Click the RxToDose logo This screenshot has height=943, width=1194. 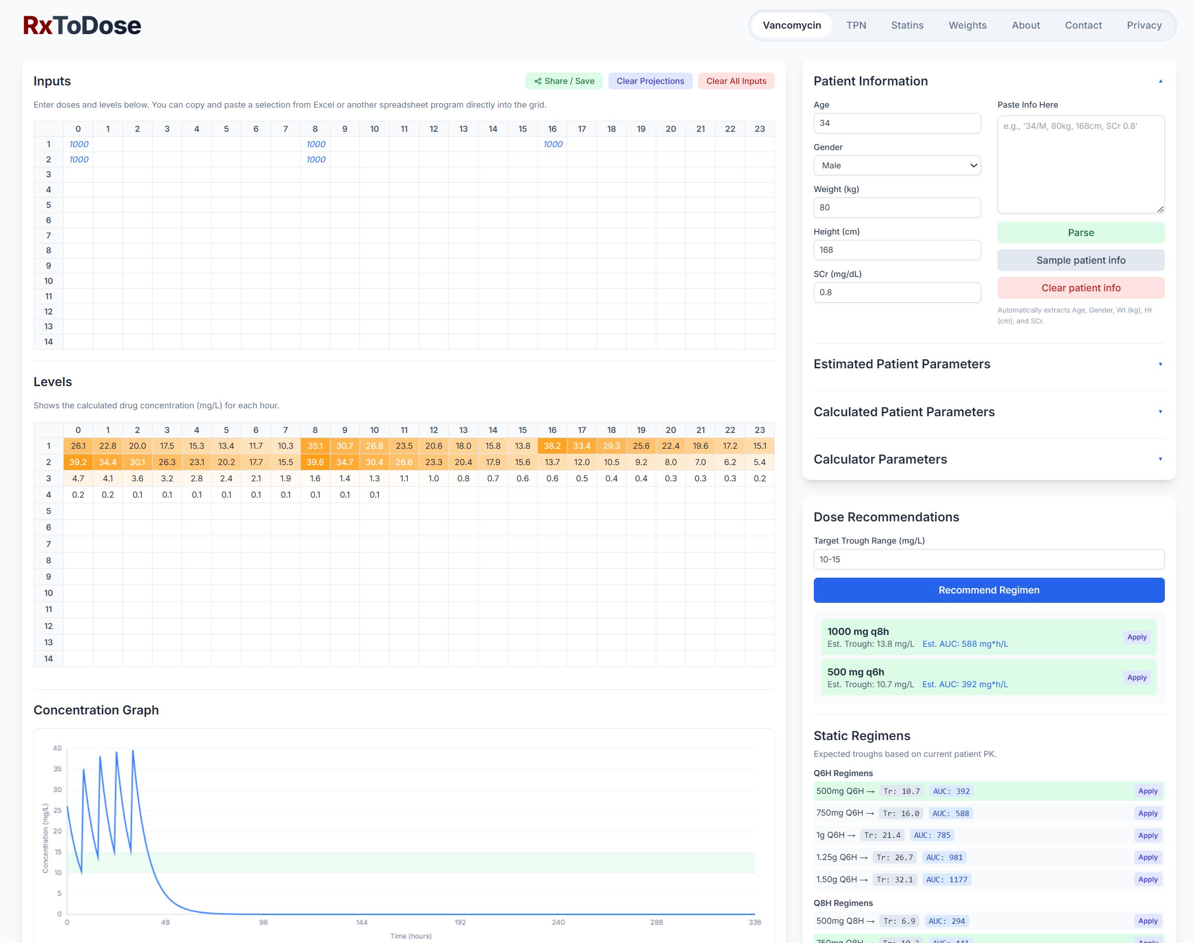[82, 25]
